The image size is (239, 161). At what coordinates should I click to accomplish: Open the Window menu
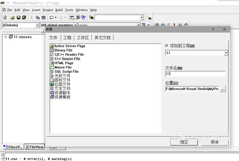[82, 10]
